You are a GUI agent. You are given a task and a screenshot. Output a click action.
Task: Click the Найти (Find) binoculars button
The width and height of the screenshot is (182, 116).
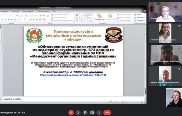point(138,15)
